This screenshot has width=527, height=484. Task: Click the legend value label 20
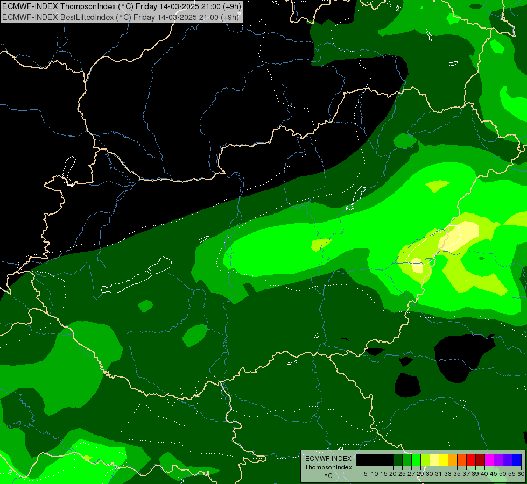point(393,474)
